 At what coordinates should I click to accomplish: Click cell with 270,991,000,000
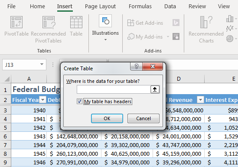coord(74,162)
